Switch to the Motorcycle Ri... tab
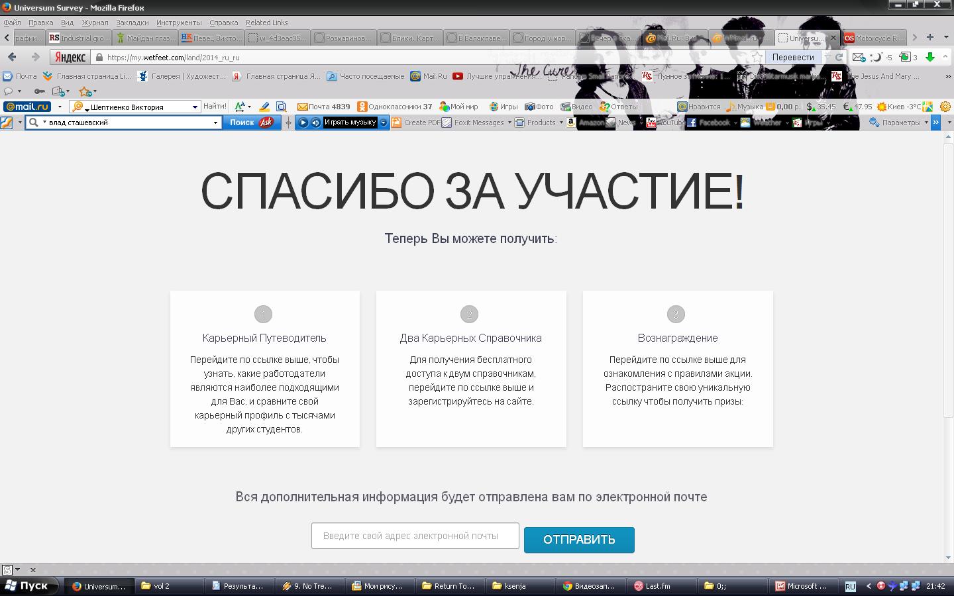The height and width of the screenshot is (596, 954). [873, 38]
